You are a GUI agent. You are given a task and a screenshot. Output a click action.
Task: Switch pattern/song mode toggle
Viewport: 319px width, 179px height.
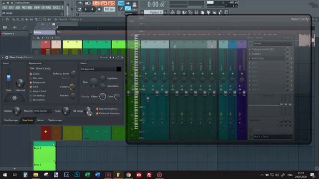80,9
